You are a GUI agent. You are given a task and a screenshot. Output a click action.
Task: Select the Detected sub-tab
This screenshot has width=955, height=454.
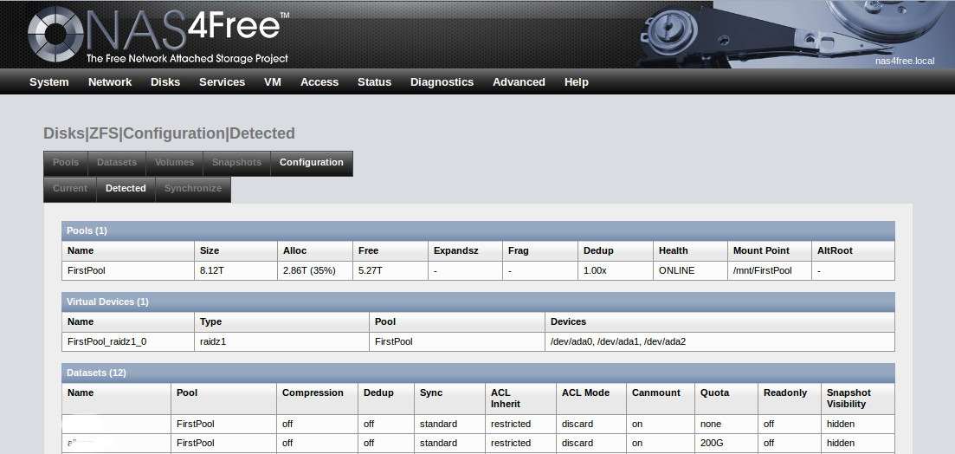pyautogui.click(x=126, y=189)
